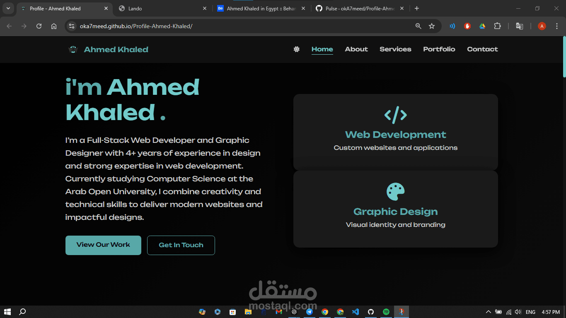Click 'Custom websites and applications' text
This screenshot has height=318, width=566.
coord(396,148)
